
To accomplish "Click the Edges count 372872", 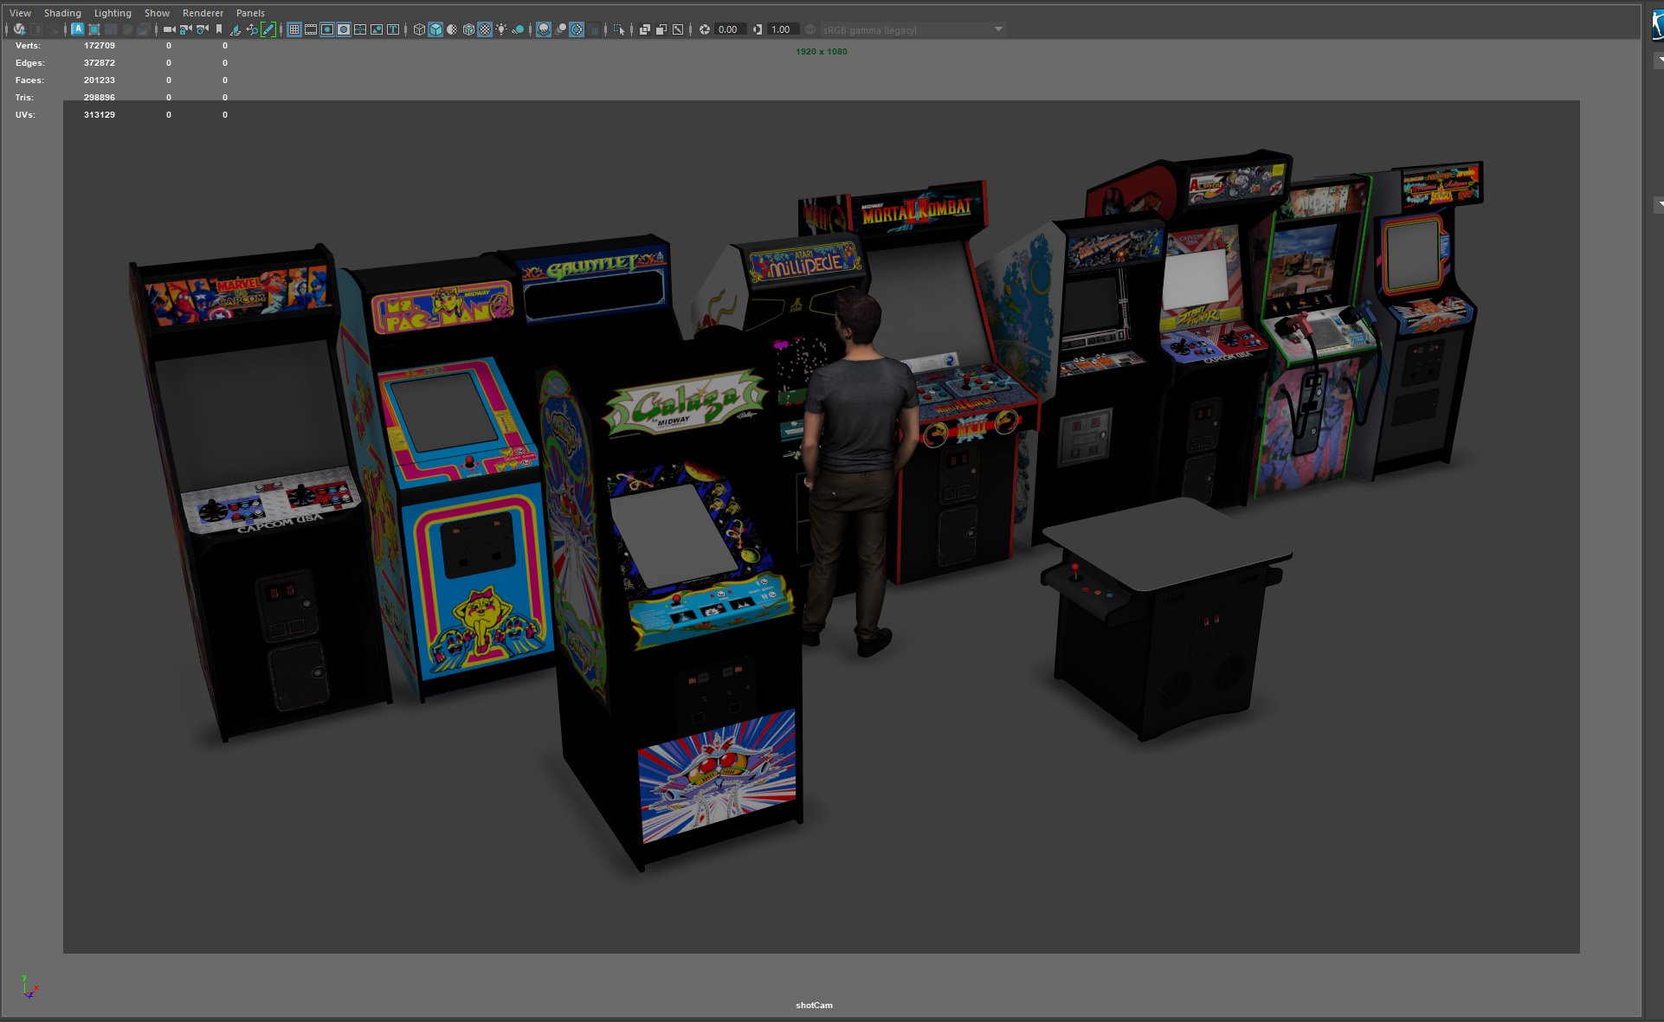I will coord(100,62).
